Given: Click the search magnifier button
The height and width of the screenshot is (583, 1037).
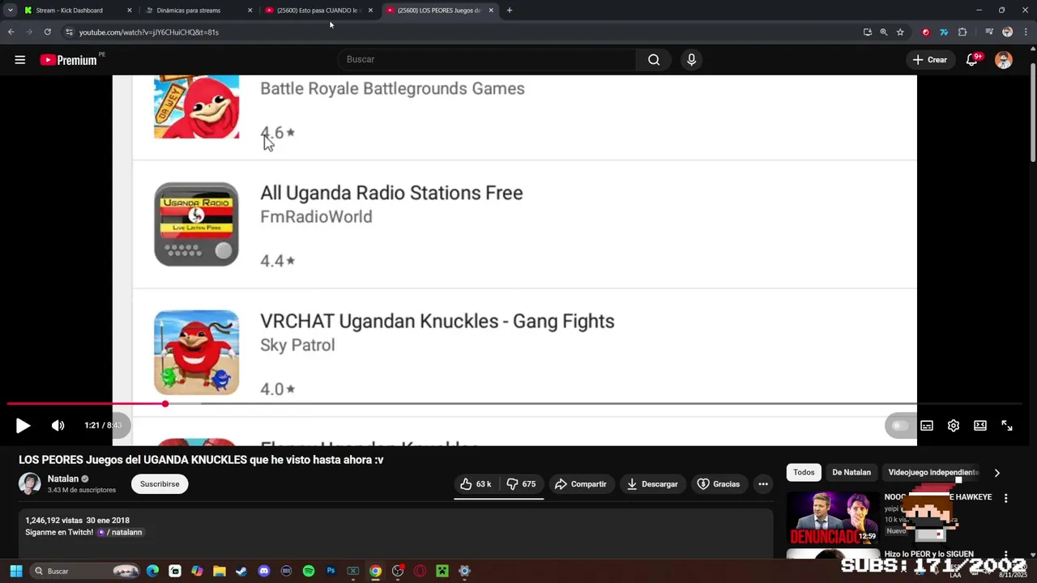Looking at the screenshot, I should (654, 59).
